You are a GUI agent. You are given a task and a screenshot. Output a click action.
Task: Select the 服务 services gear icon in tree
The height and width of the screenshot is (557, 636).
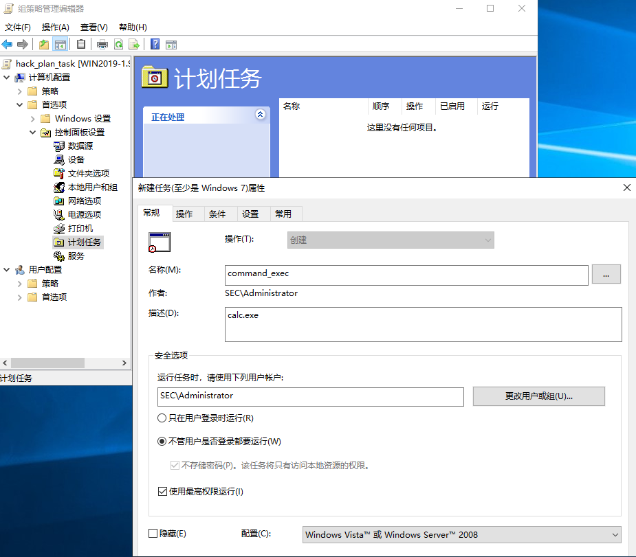point(59,255)
